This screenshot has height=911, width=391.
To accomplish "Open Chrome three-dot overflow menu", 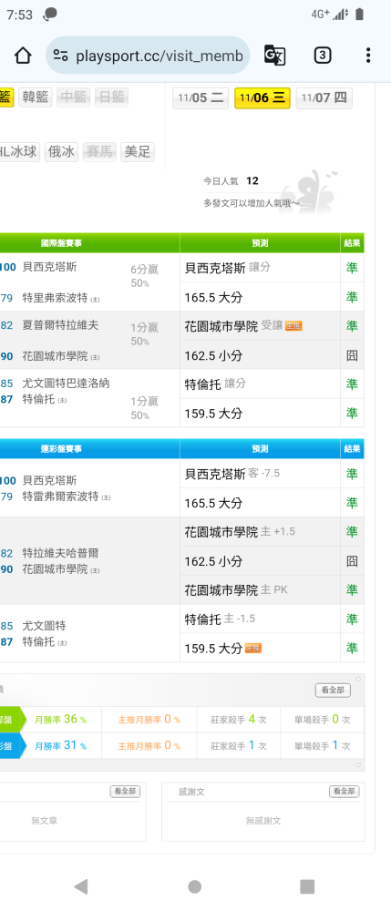I will 368,56.
